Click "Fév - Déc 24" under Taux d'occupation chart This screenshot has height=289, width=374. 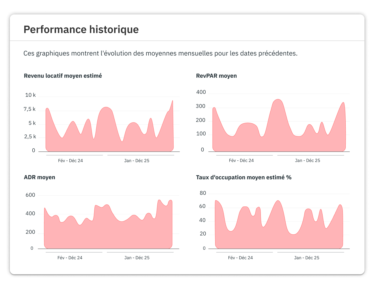(x=241, y=258)
